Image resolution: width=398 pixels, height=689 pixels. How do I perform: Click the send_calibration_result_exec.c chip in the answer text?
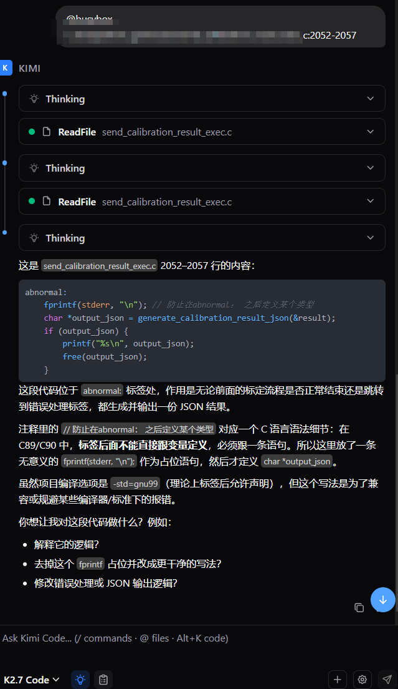100,266
